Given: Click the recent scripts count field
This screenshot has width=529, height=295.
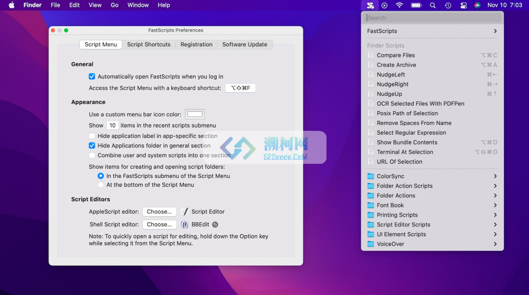Looking at the screenshot, I should click(112, 125).
